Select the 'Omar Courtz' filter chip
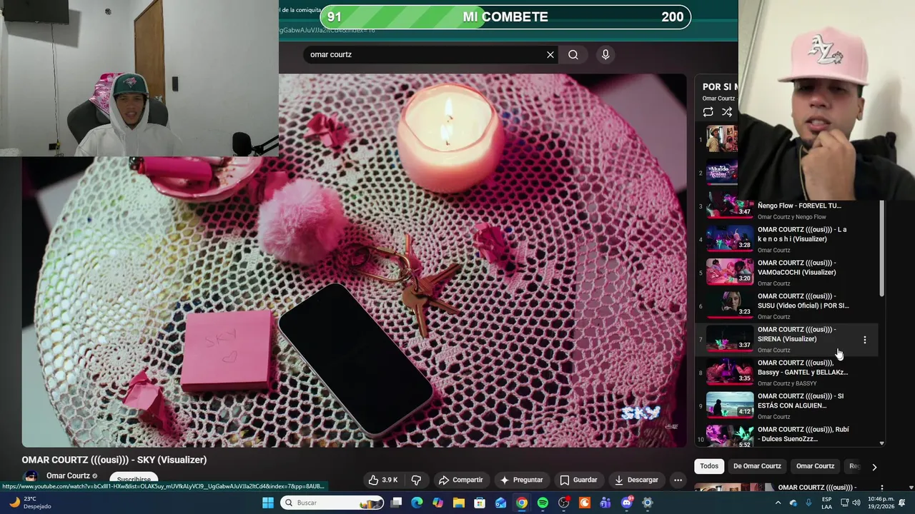Viewport: 915px width, 514px height. (x=815, y=466)
